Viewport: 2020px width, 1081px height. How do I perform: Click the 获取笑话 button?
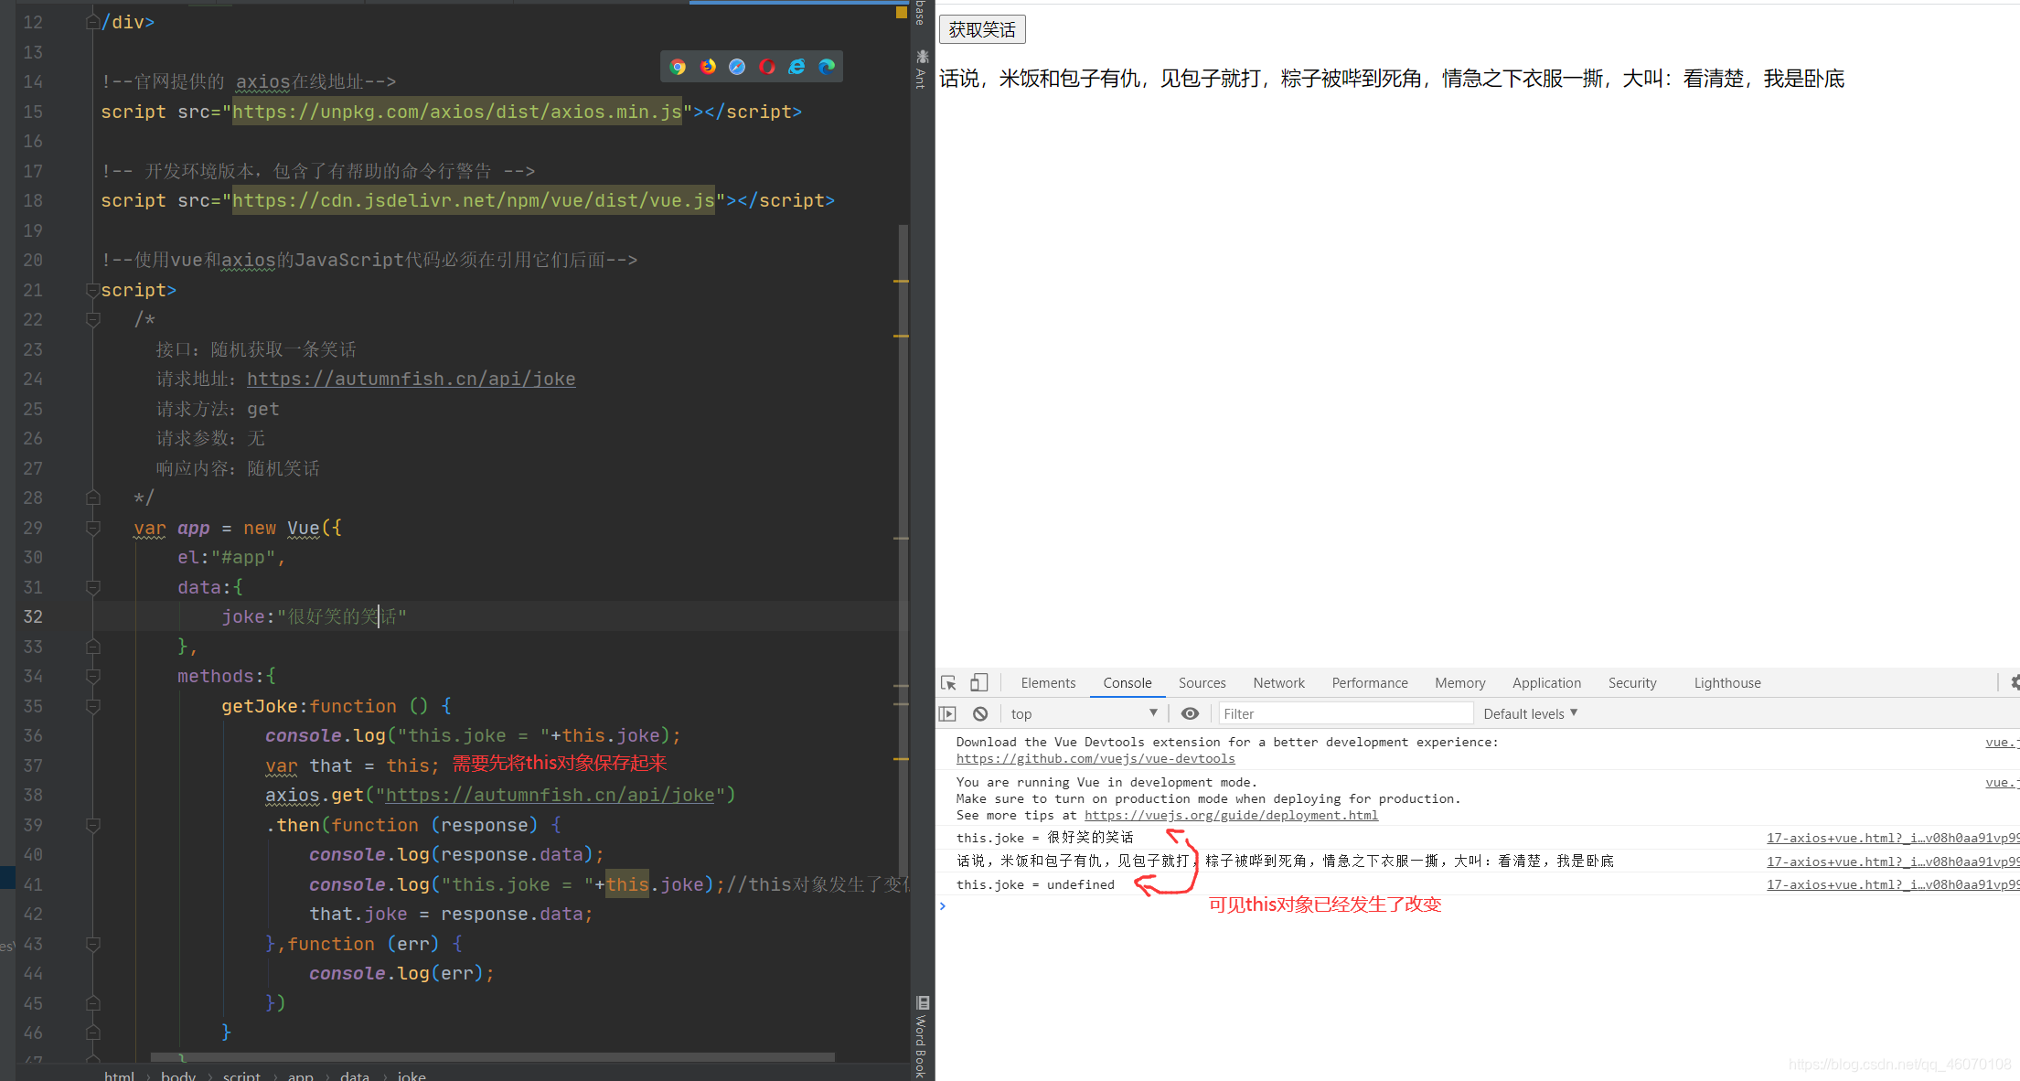[x=982, y=29]
